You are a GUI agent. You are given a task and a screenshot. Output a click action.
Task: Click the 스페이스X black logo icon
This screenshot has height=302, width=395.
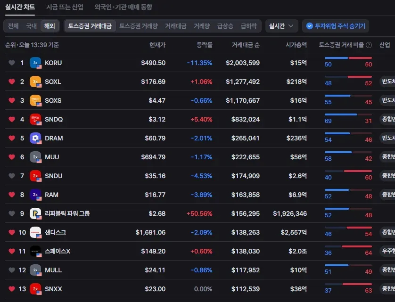click(x=35, y=251)
